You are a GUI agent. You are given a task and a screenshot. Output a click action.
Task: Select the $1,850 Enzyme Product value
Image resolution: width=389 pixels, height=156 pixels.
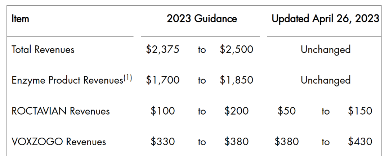(x=236, y=80)
